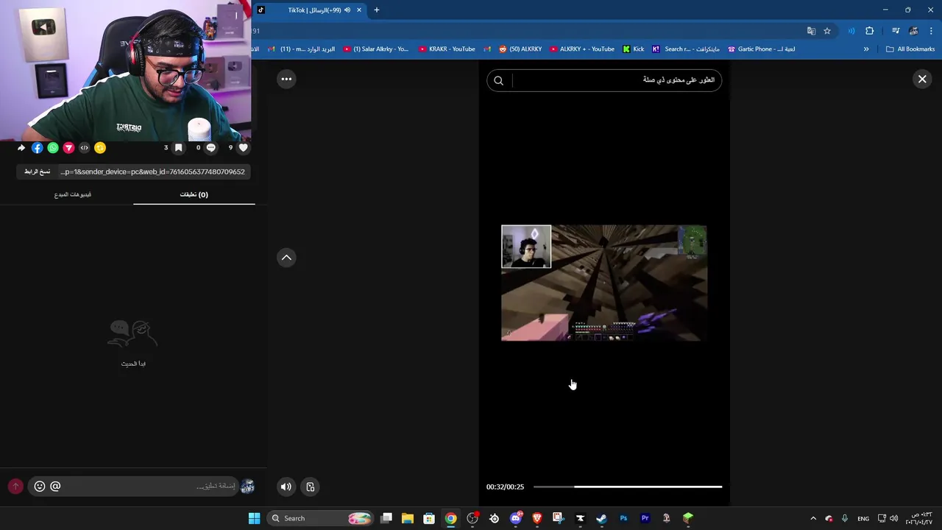
Task: Click the red send-to-friends icon
Action: (x=68, y=148)
